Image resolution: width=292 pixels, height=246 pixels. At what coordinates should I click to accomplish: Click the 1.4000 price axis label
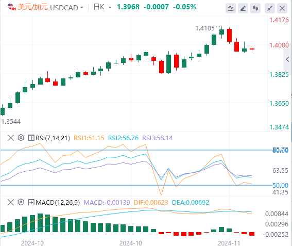[279, 45]
